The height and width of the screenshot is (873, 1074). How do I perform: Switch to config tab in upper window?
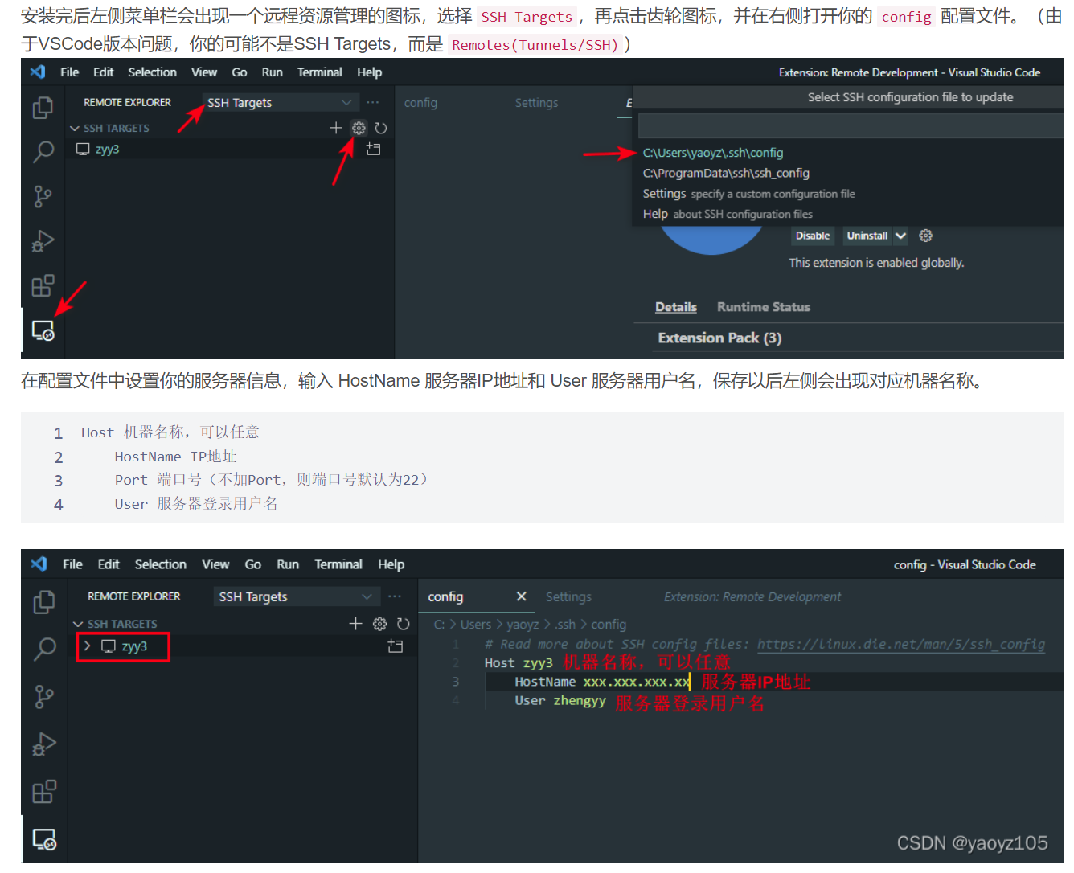[420, 103]
